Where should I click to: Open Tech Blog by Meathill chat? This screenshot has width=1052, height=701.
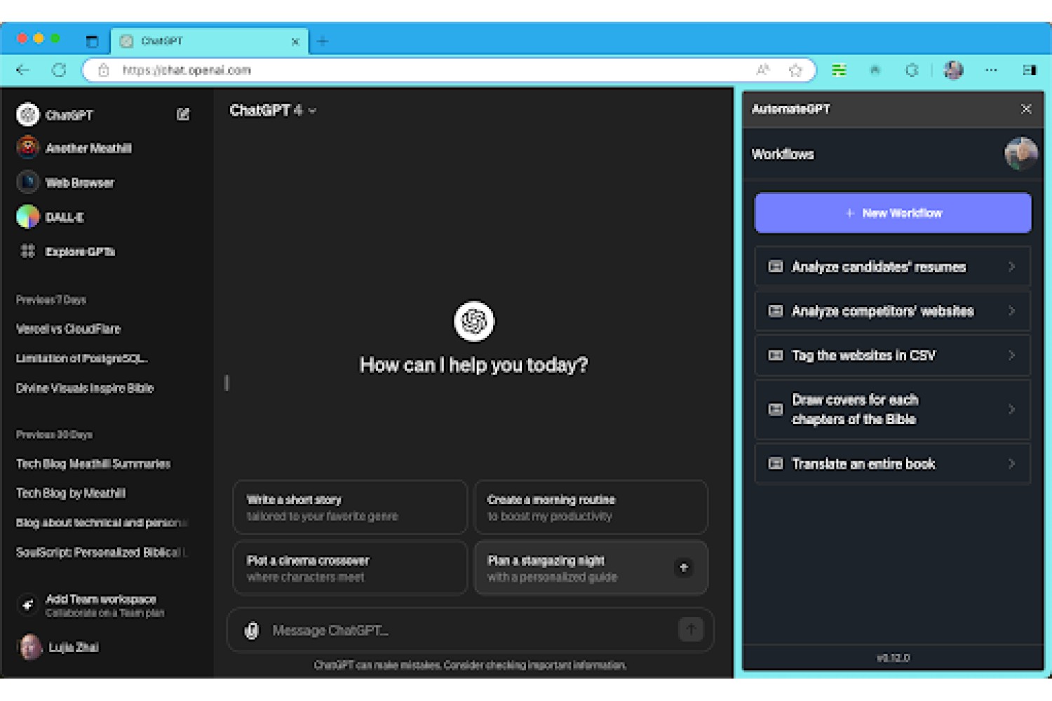[x=71, y=494]
